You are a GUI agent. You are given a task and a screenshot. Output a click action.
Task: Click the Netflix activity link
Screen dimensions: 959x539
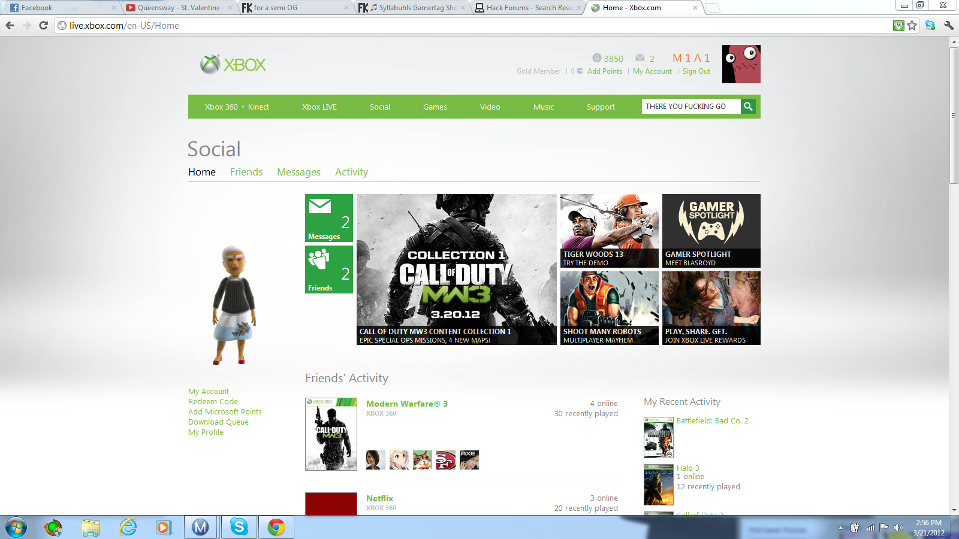(380, 498)
